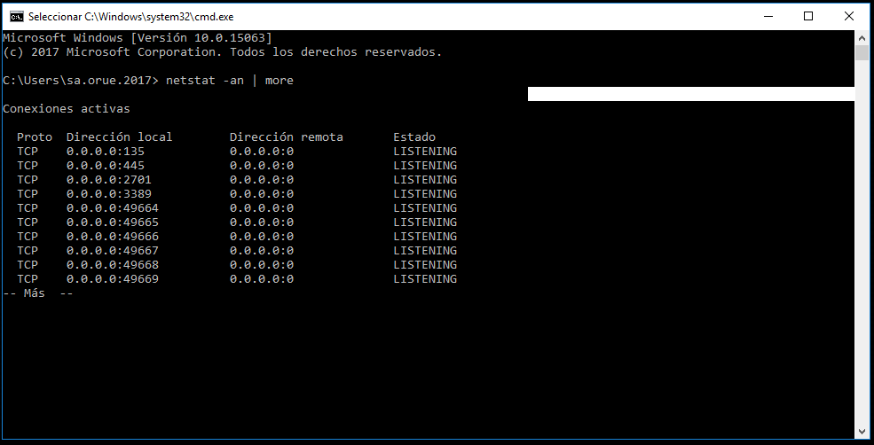874x445 pixels.
Task: Click the '-- Más --' prompt
Action: (x=38, y=293)
